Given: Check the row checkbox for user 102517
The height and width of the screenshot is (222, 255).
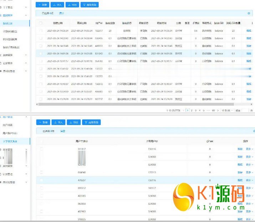Looking at the screenshot, I should (41, 31).
